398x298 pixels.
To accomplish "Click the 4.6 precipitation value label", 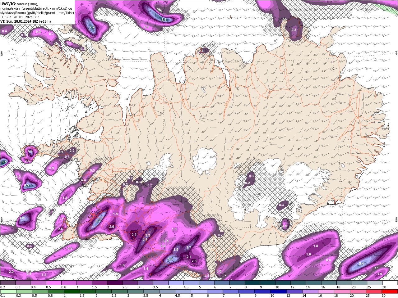I will [x=30, y=151].
